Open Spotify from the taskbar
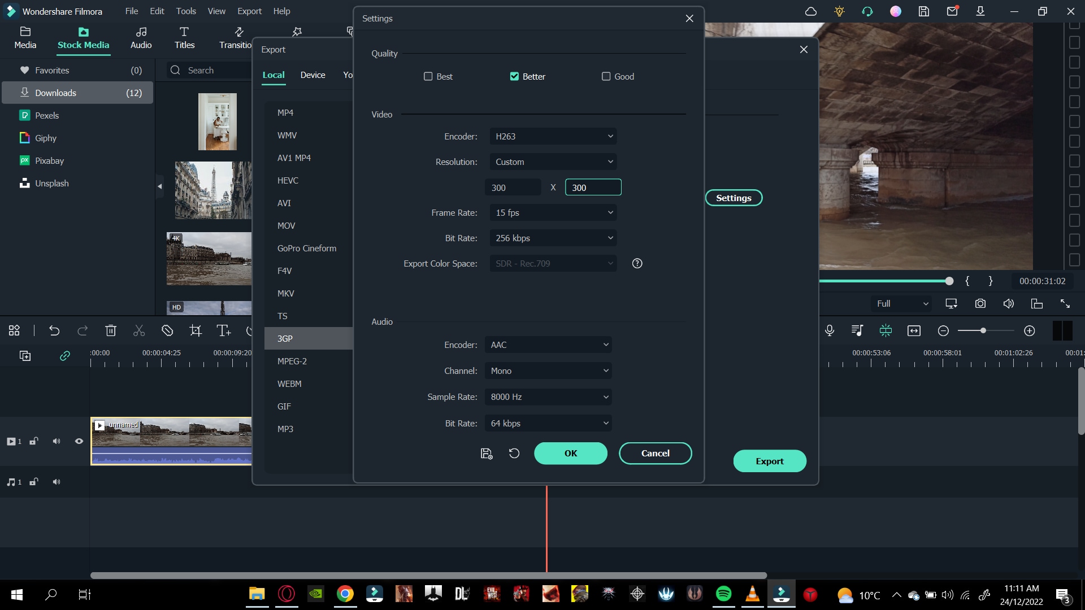Image resolution: width=1085 pixels, height=610 pixels. [723, 594]
